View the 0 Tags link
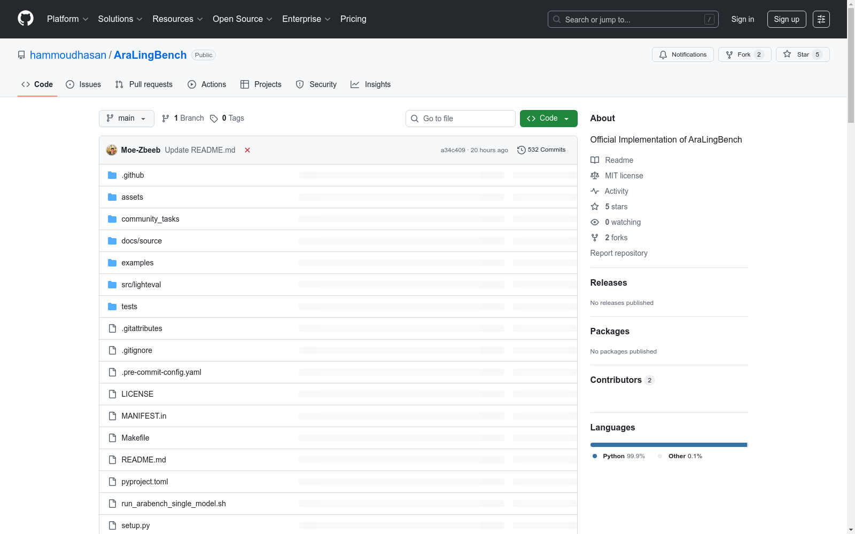The width and height of the screenshot is (855, 534). click(x=227, y=119)
